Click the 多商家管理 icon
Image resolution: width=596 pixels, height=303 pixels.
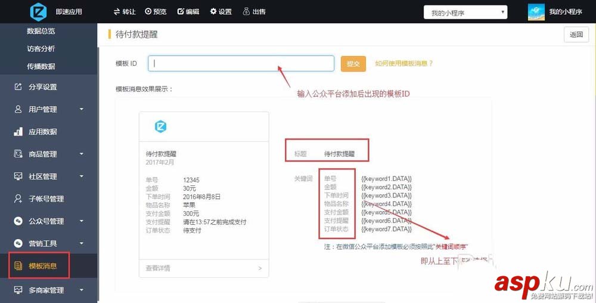tap(18, 290)
